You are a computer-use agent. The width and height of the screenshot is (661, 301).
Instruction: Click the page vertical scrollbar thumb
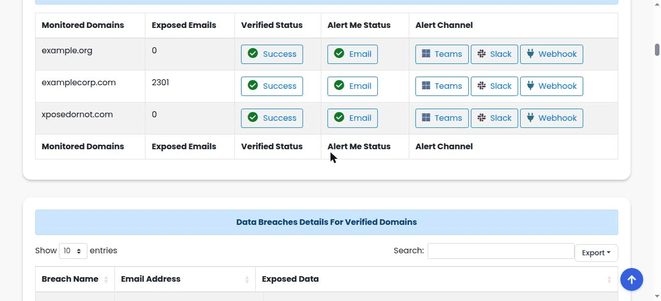coord(657,50)
